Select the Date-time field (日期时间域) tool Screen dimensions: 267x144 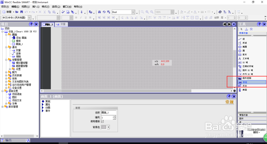click(252, 67)
